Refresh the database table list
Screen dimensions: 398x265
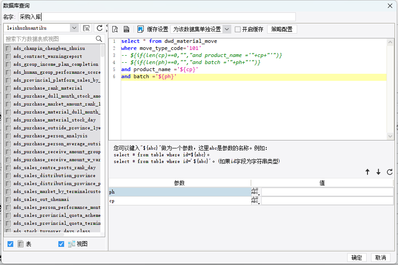[99, 28]
